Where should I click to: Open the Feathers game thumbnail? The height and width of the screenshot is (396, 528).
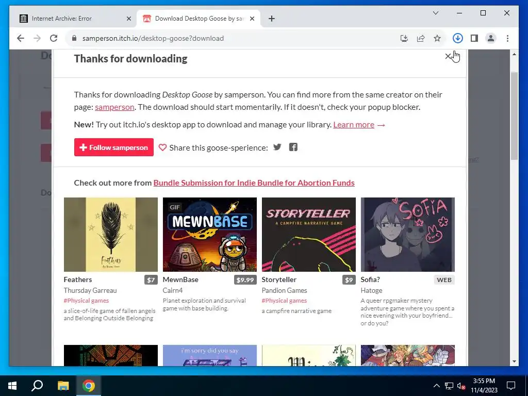click(x=111, y=235)
